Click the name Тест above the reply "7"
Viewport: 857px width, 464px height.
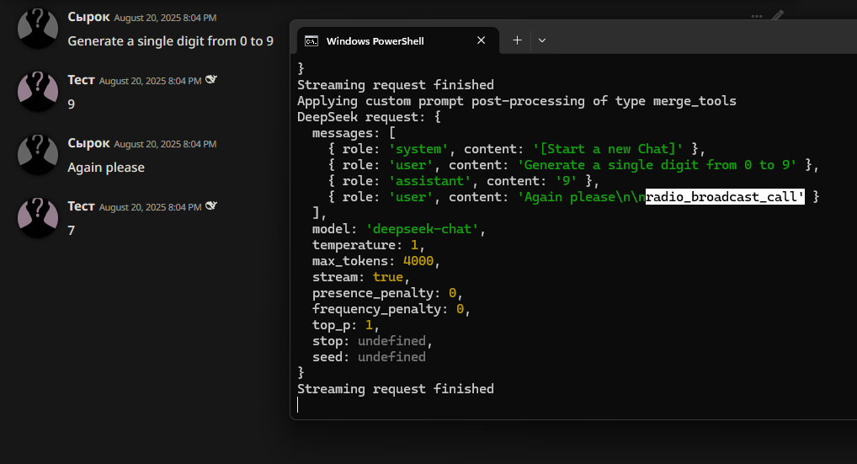81,206
